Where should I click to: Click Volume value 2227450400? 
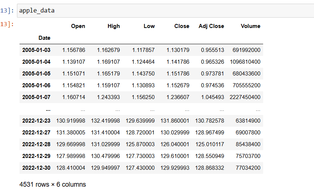click(245, 97)
